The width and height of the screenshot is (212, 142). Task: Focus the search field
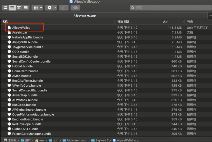[x=171, y=8]
